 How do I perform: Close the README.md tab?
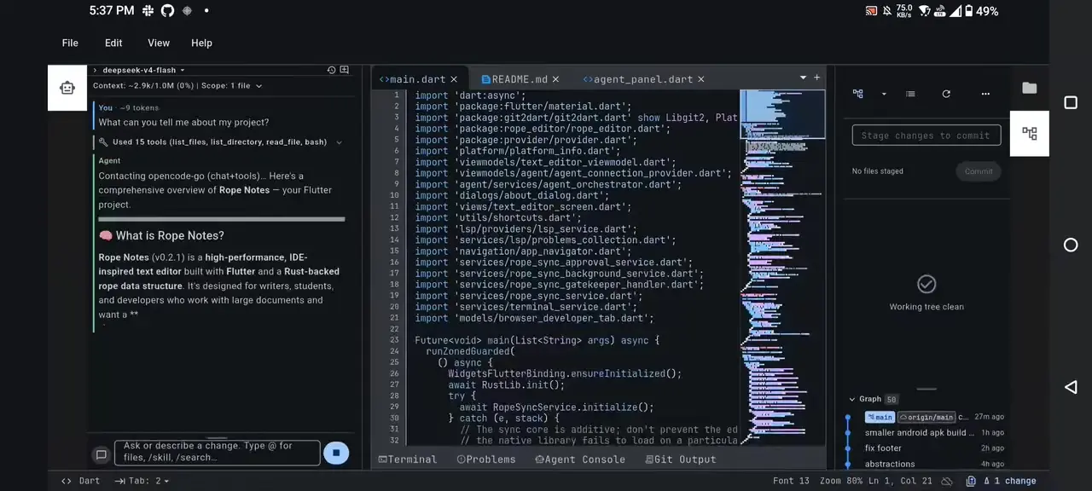[x=555, y=79]
